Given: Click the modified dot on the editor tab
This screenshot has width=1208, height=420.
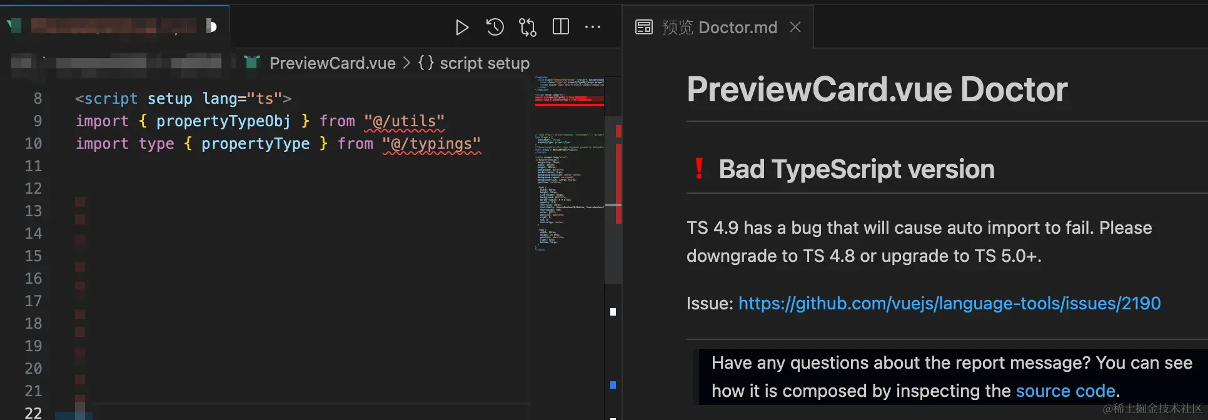Looking at the screenshot, I should 211,26.
